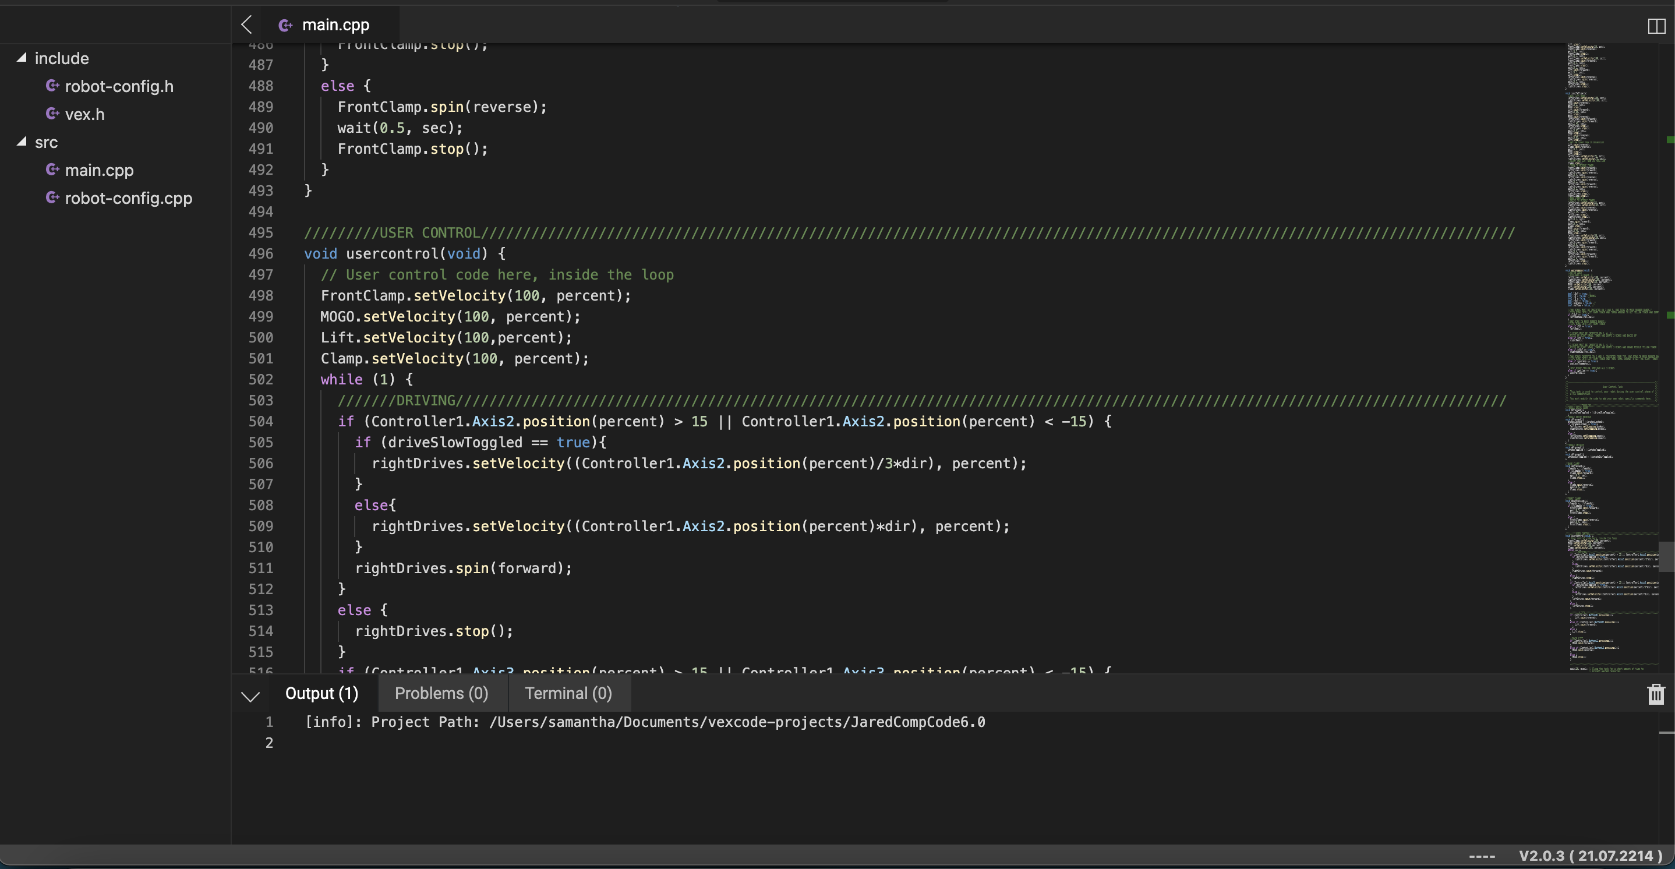
Task: Select the main.cpp editor tab
Action: (330, 24)
